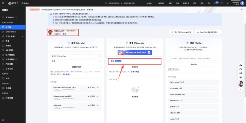Open the 腾讯云 Coding Plan provider dropdown
The width and height of the screenshot is (246, 123).
point(76,56)
